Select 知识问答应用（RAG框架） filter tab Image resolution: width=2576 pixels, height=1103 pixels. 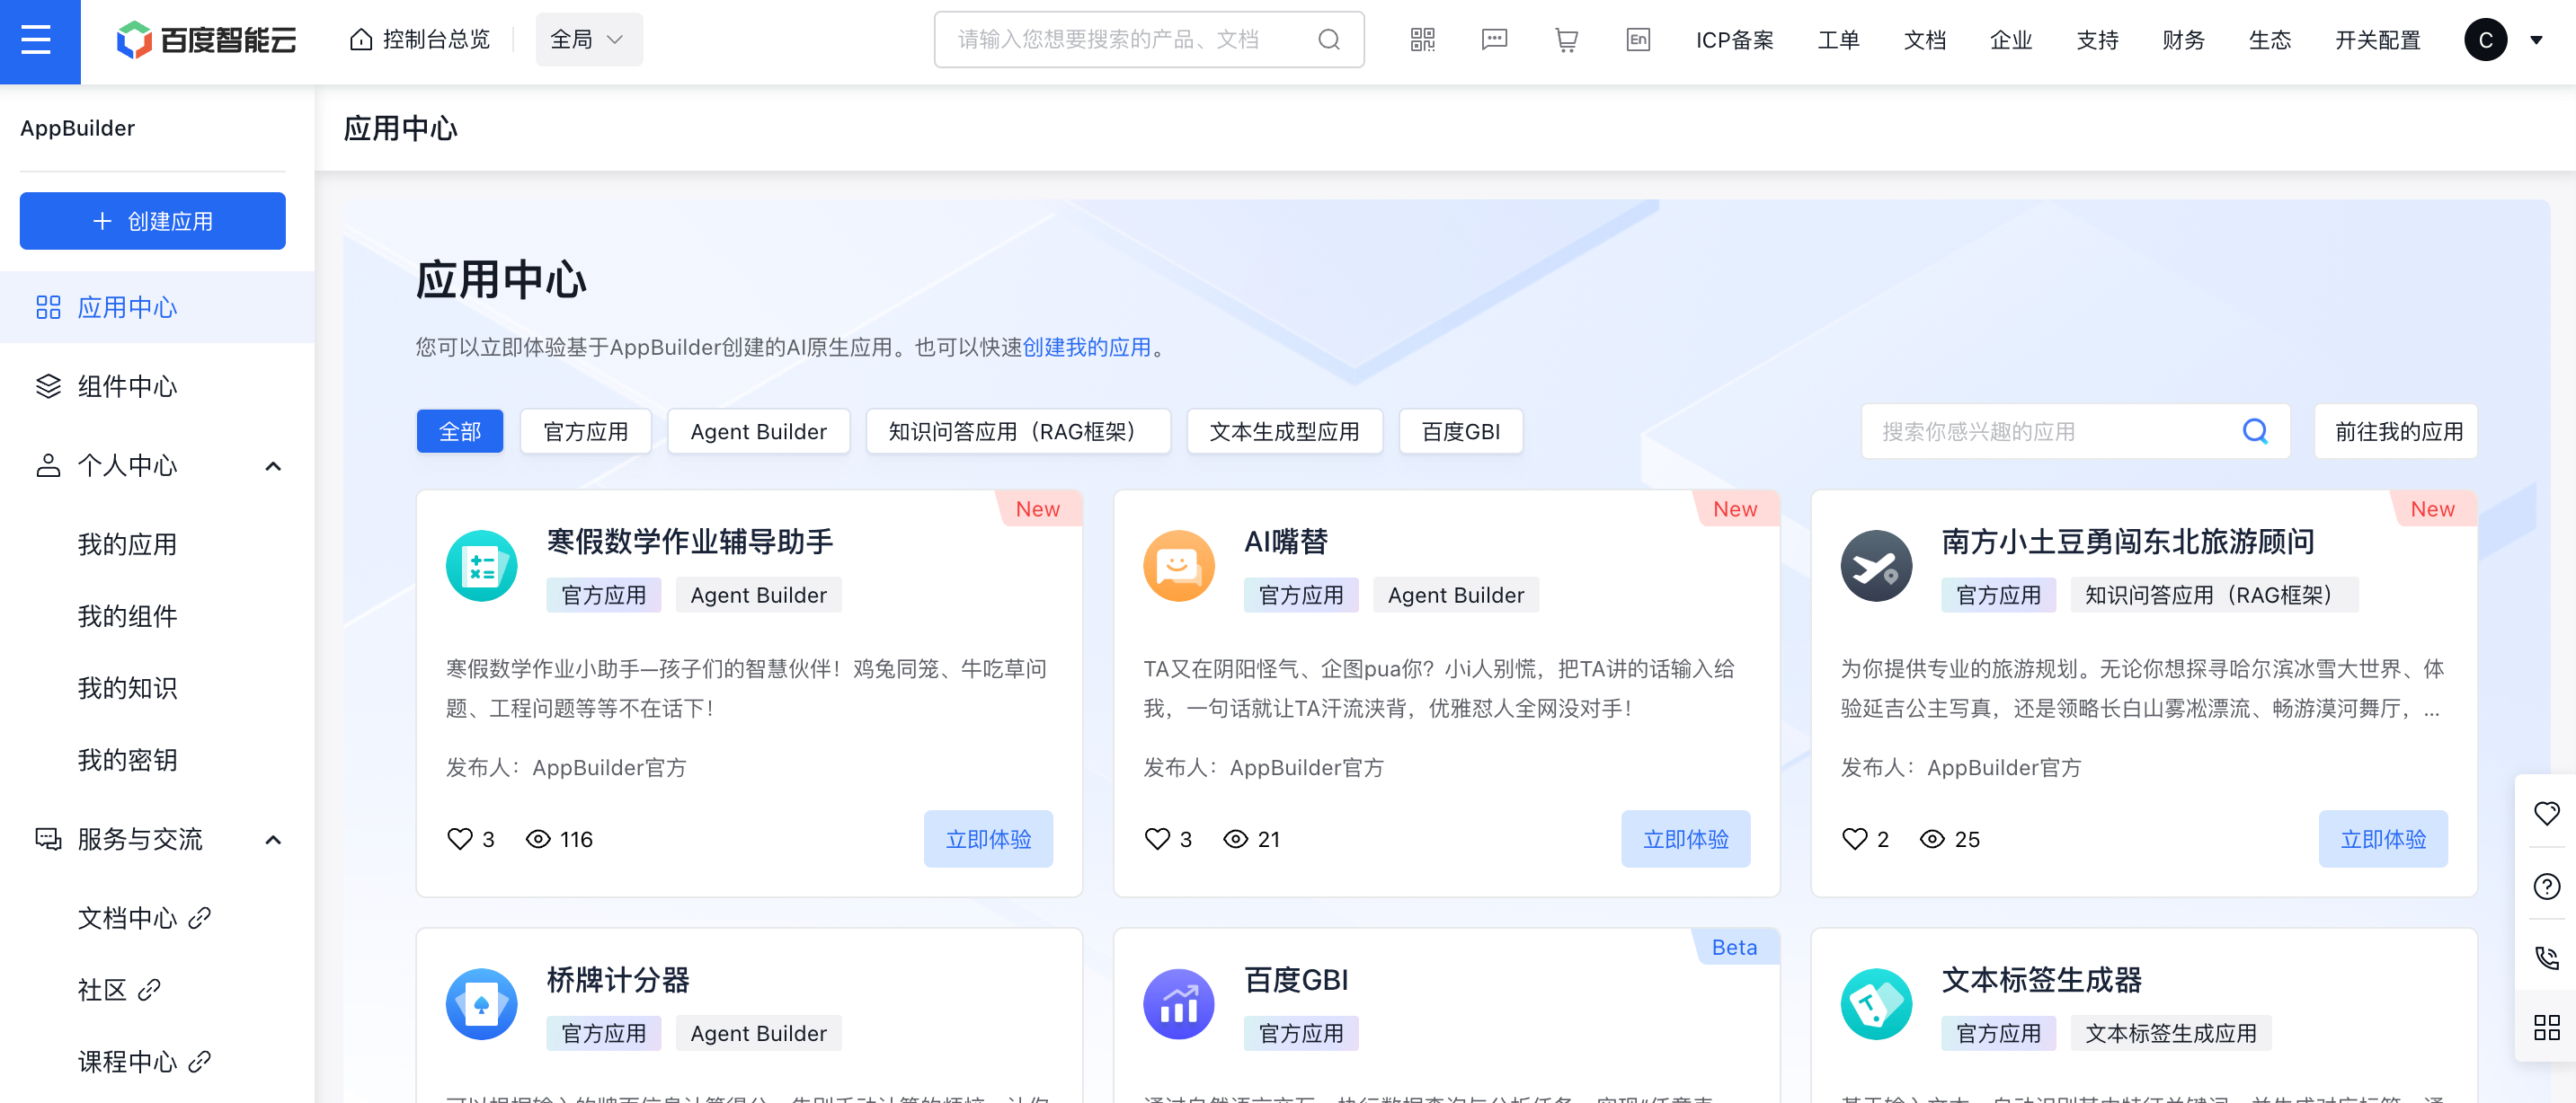[1018, 432]
